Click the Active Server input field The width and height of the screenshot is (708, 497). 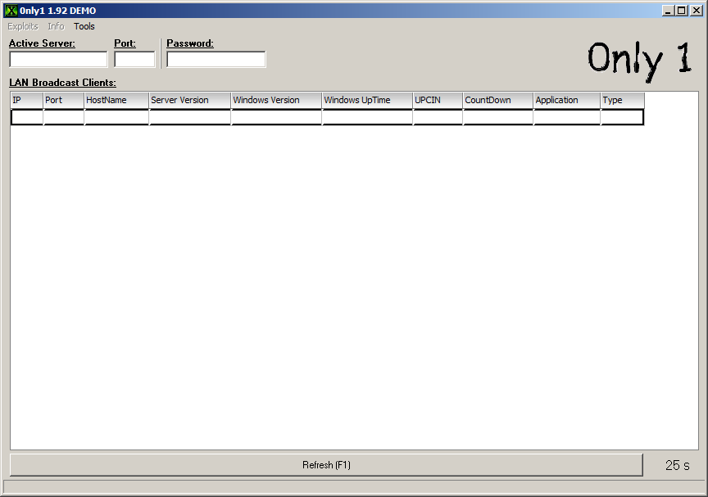coord(58,59)
